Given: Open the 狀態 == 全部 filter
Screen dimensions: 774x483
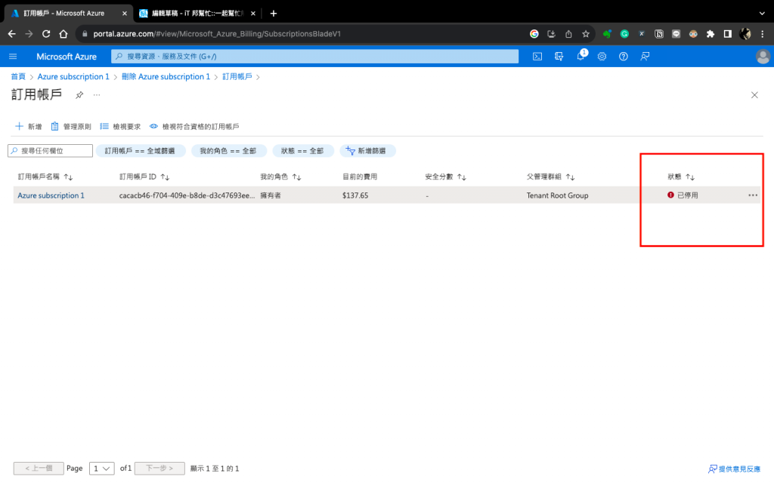Looking at the screenshot, I should [302, 151].
